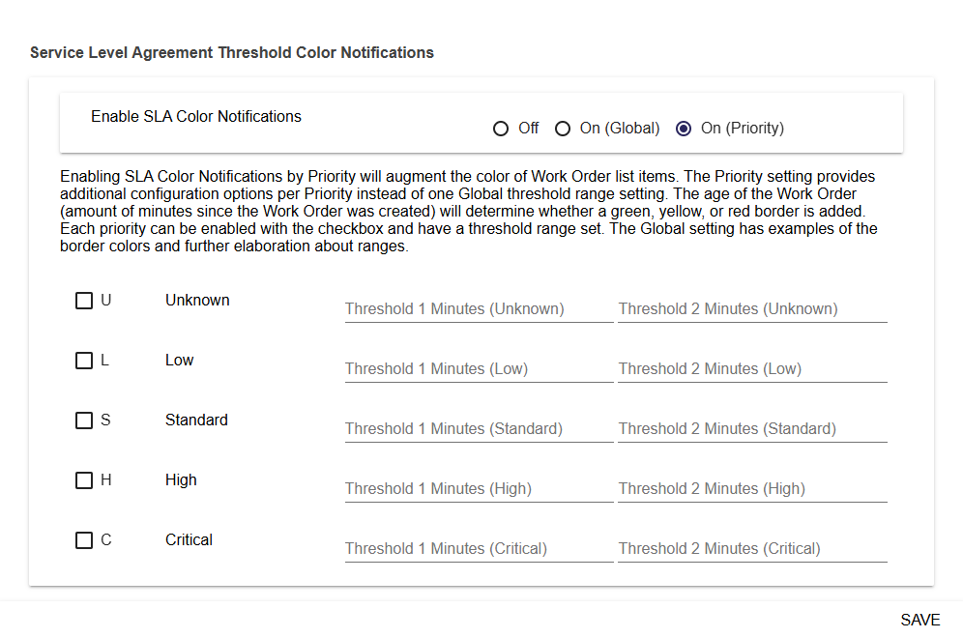Enable the Low priority checkbox
This screenshot has height=638, width=963.
(x=84, y=360)
